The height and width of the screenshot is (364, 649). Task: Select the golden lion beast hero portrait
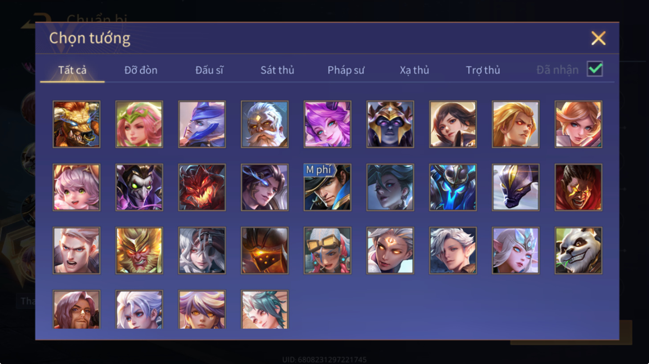(x=77, y=124)
